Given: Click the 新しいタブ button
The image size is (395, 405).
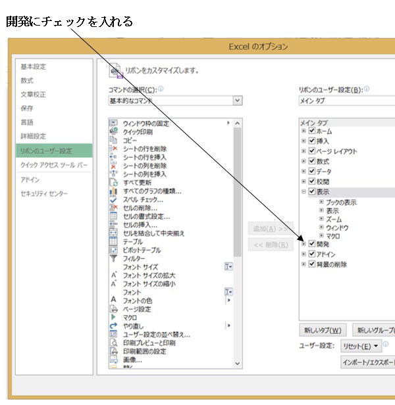Looking at the screenshot, I should 323,330.
